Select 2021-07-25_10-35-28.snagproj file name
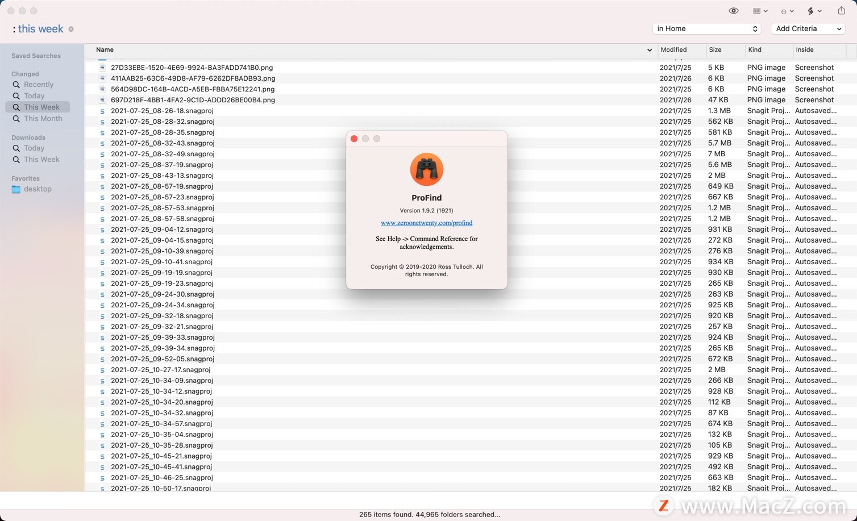Viewport: 857px width, 521px height. (161, 445)
